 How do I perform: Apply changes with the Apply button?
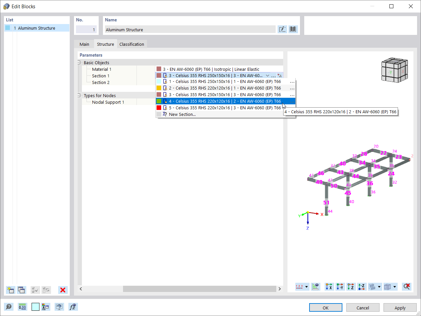coord(400,307)
